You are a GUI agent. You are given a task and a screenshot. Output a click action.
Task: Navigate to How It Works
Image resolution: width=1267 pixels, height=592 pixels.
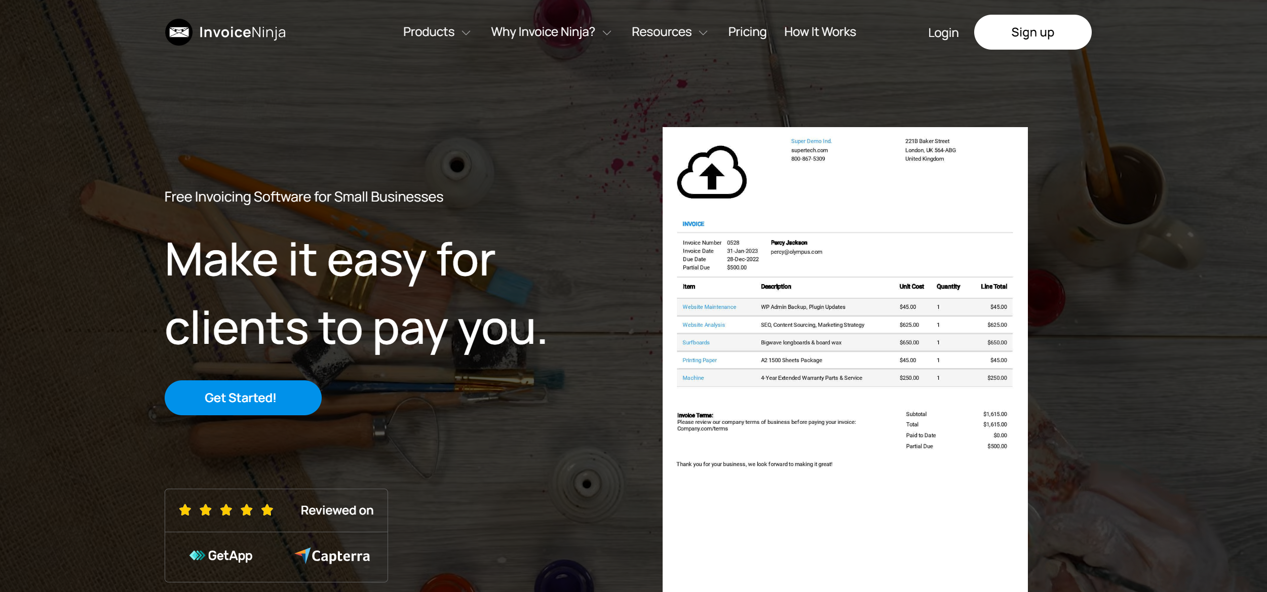click(x=820, y=32)
